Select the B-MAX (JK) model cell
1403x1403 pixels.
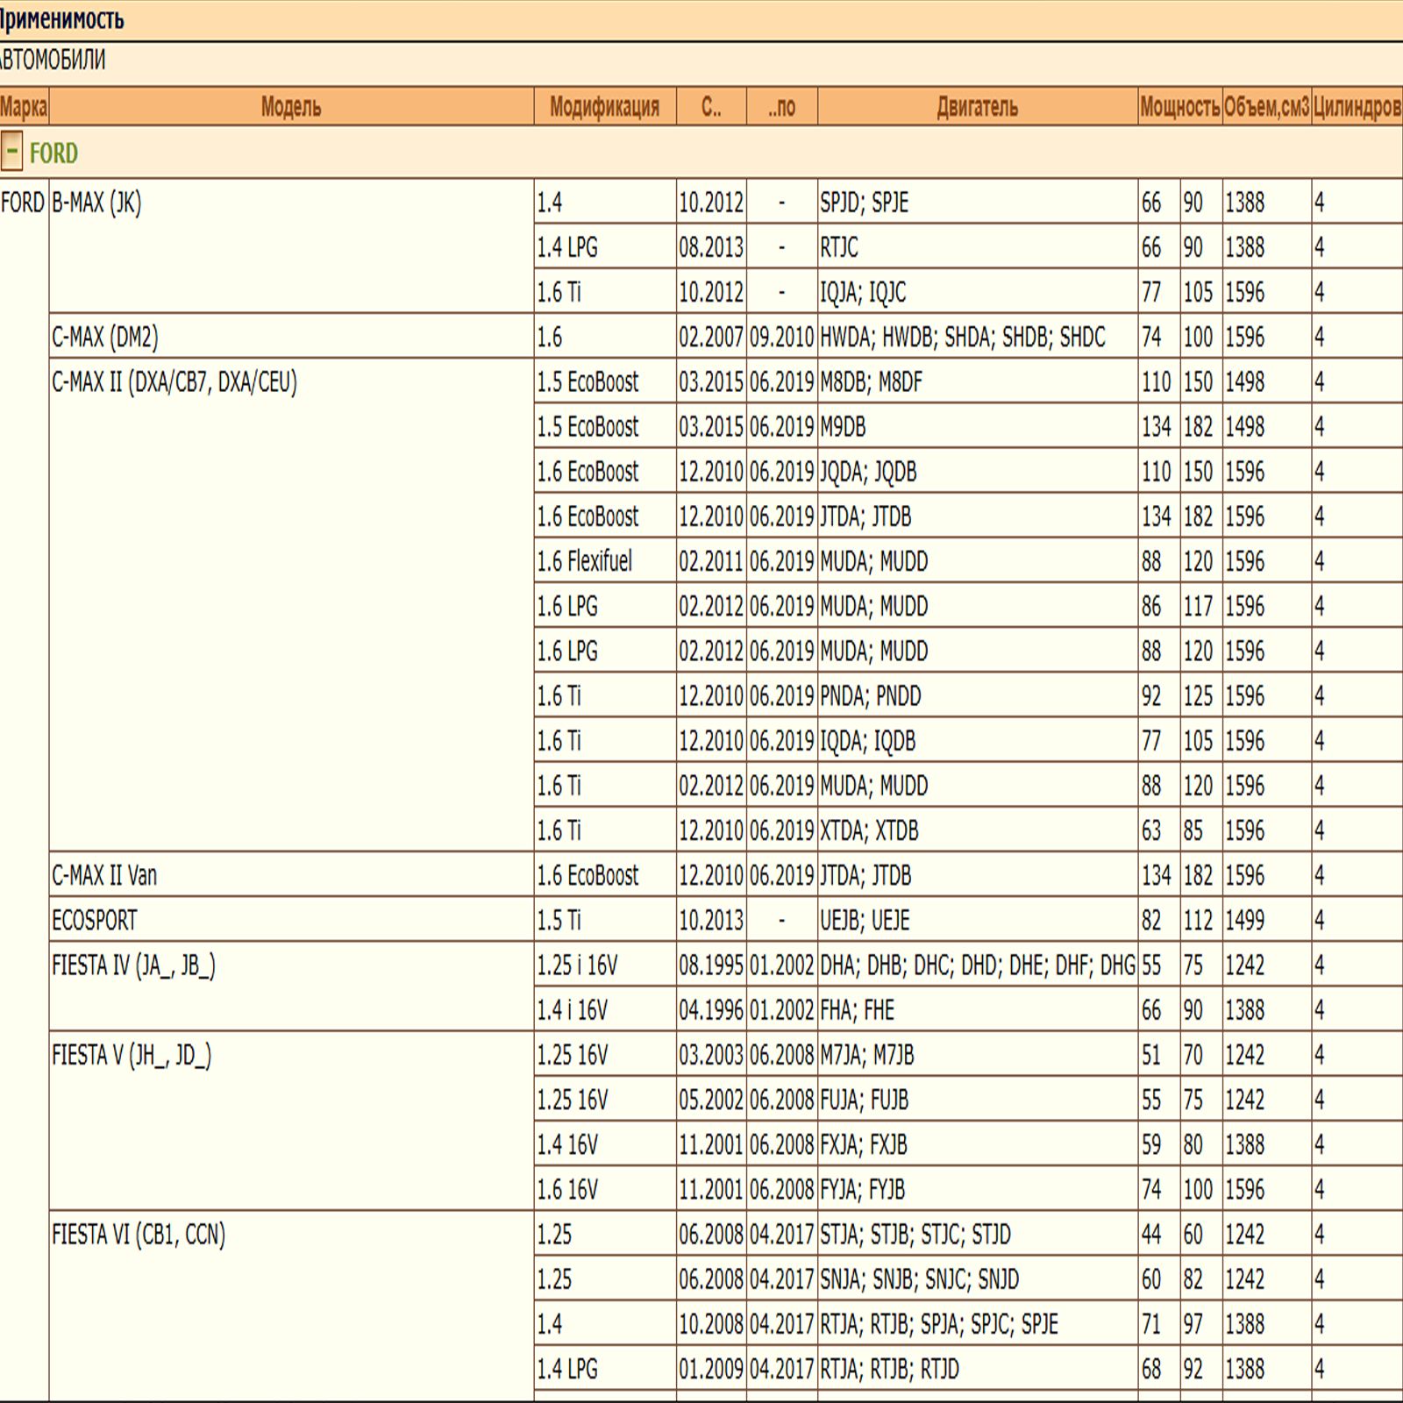[96, 203]
